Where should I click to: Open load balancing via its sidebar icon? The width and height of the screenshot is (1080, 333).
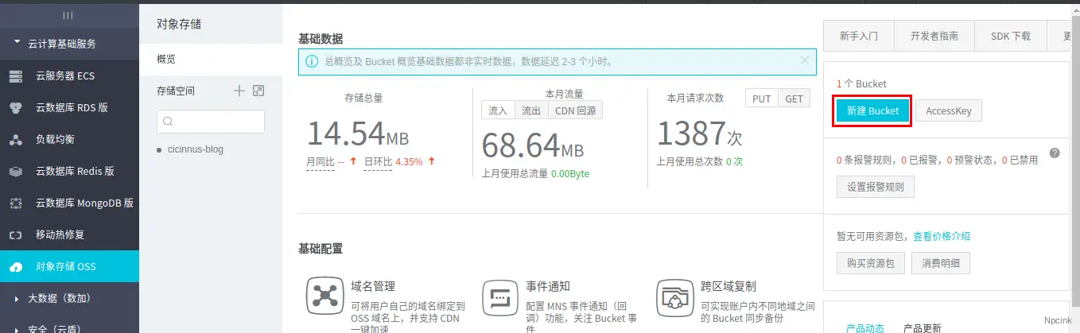(15, 140)
